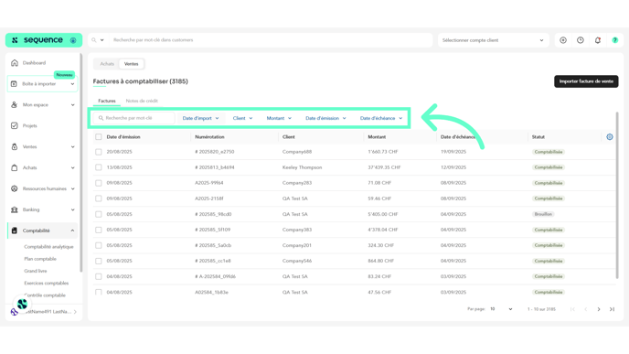Open the Montant filter dropdown

279,118
